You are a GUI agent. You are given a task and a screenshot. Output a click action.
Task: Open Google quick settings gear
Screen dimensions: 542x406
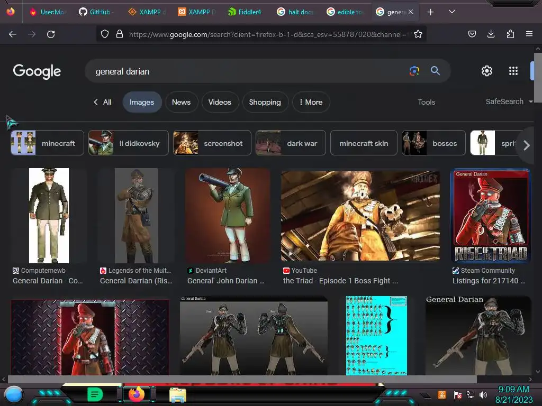[487, 71]
